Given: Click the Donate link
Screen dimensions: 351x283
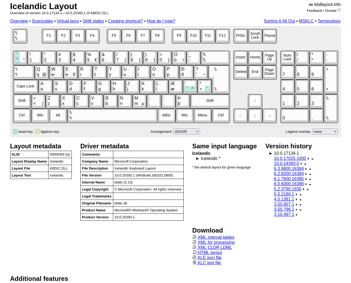Looking at the screenshot, I should tap(331, 11).
